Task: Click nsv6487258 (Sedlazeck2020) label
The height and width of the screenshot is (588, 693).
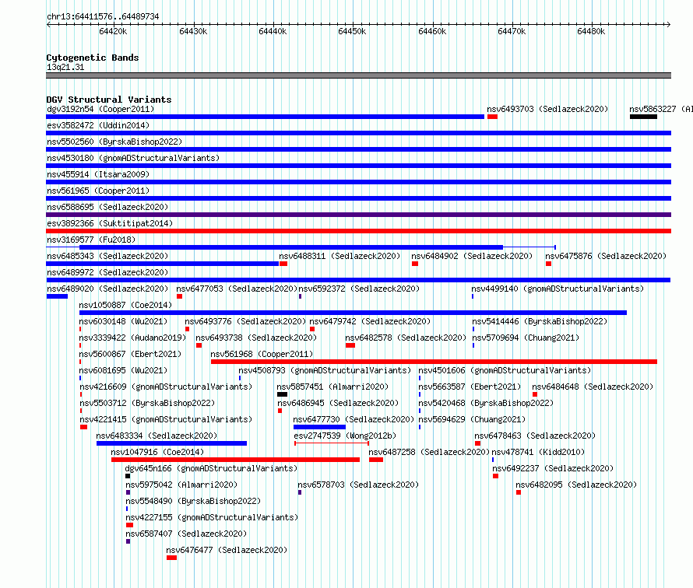Action: coord(429,452)
